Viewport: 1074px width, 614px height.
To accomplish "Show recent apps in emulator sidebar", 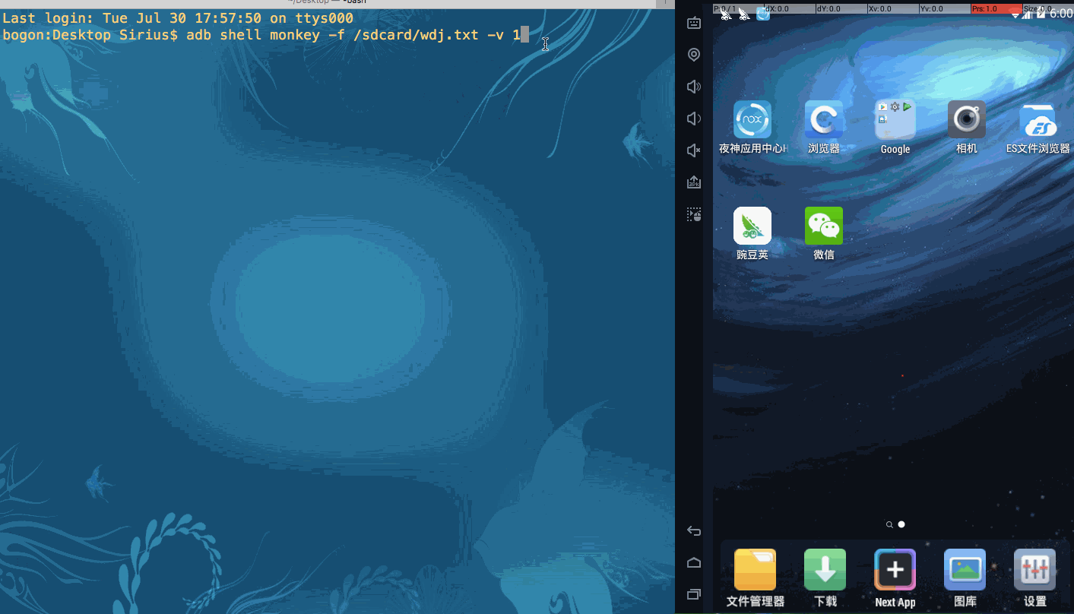I will [694, 593].
